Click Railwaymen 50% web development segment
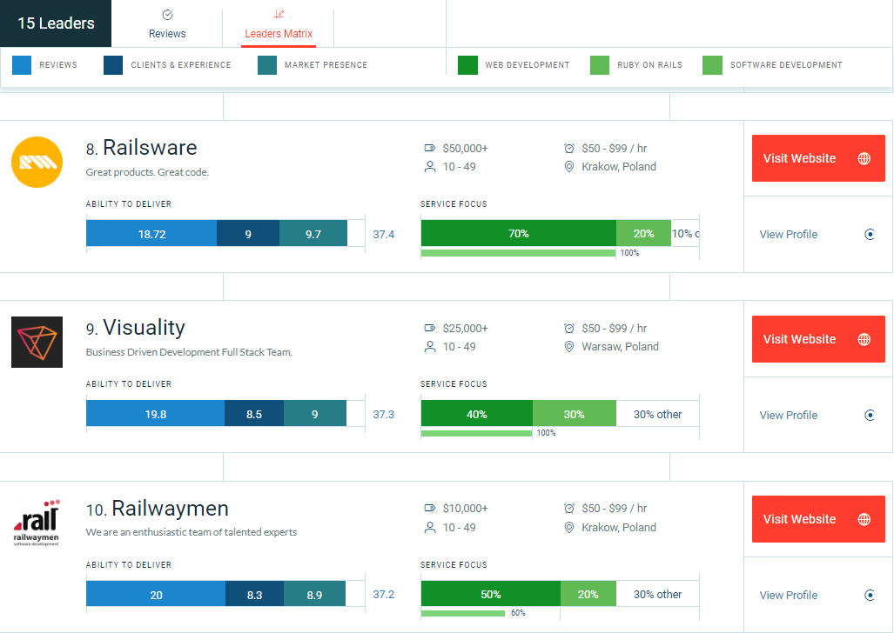The image size is (894, 633). point(491,594)
